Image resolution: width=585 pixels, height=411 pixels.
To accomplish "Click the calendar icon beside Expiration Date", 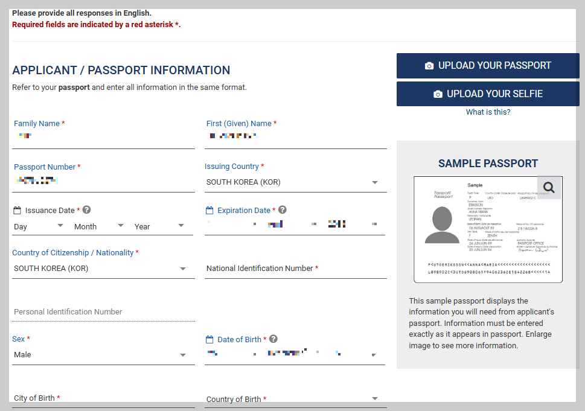I will pos(209,211).
